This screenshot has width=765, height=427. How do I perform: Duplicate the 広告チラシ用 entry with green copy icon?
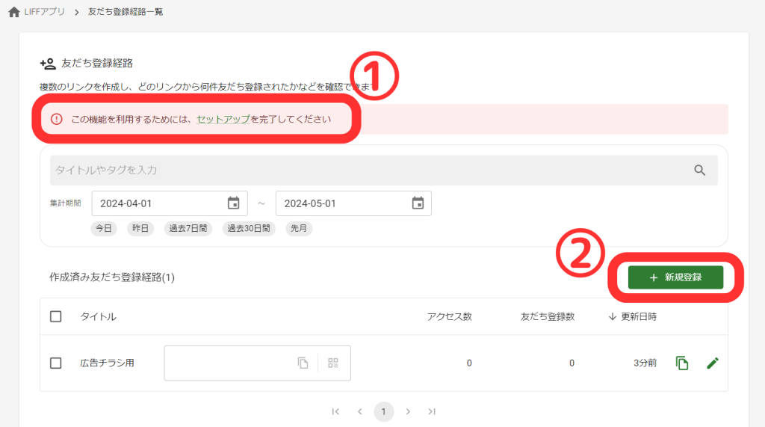pyautogui.click(x=681, y=363)
